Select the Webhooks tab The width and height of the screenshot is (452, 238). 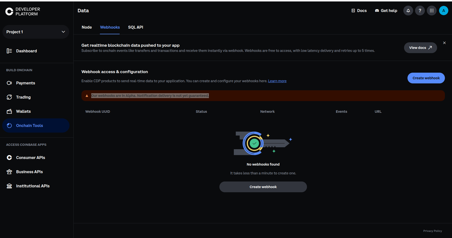pos(110,27)
